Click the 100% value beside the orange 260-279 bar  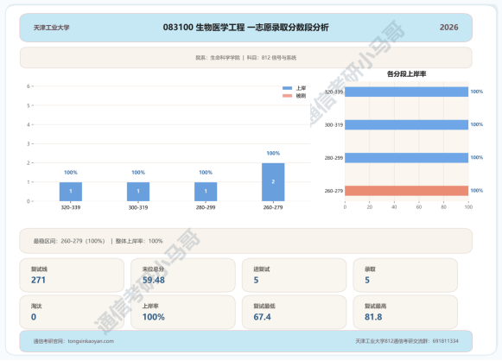coord(477,190)
